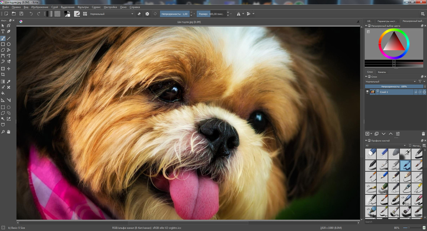Switch to the Каналы tab
Screen dimensions: 427x231
pos(382,72)
